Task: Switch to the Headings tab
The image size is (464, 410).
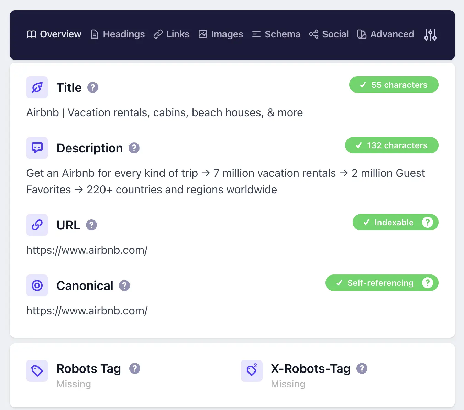Action: tap(118, 34)
